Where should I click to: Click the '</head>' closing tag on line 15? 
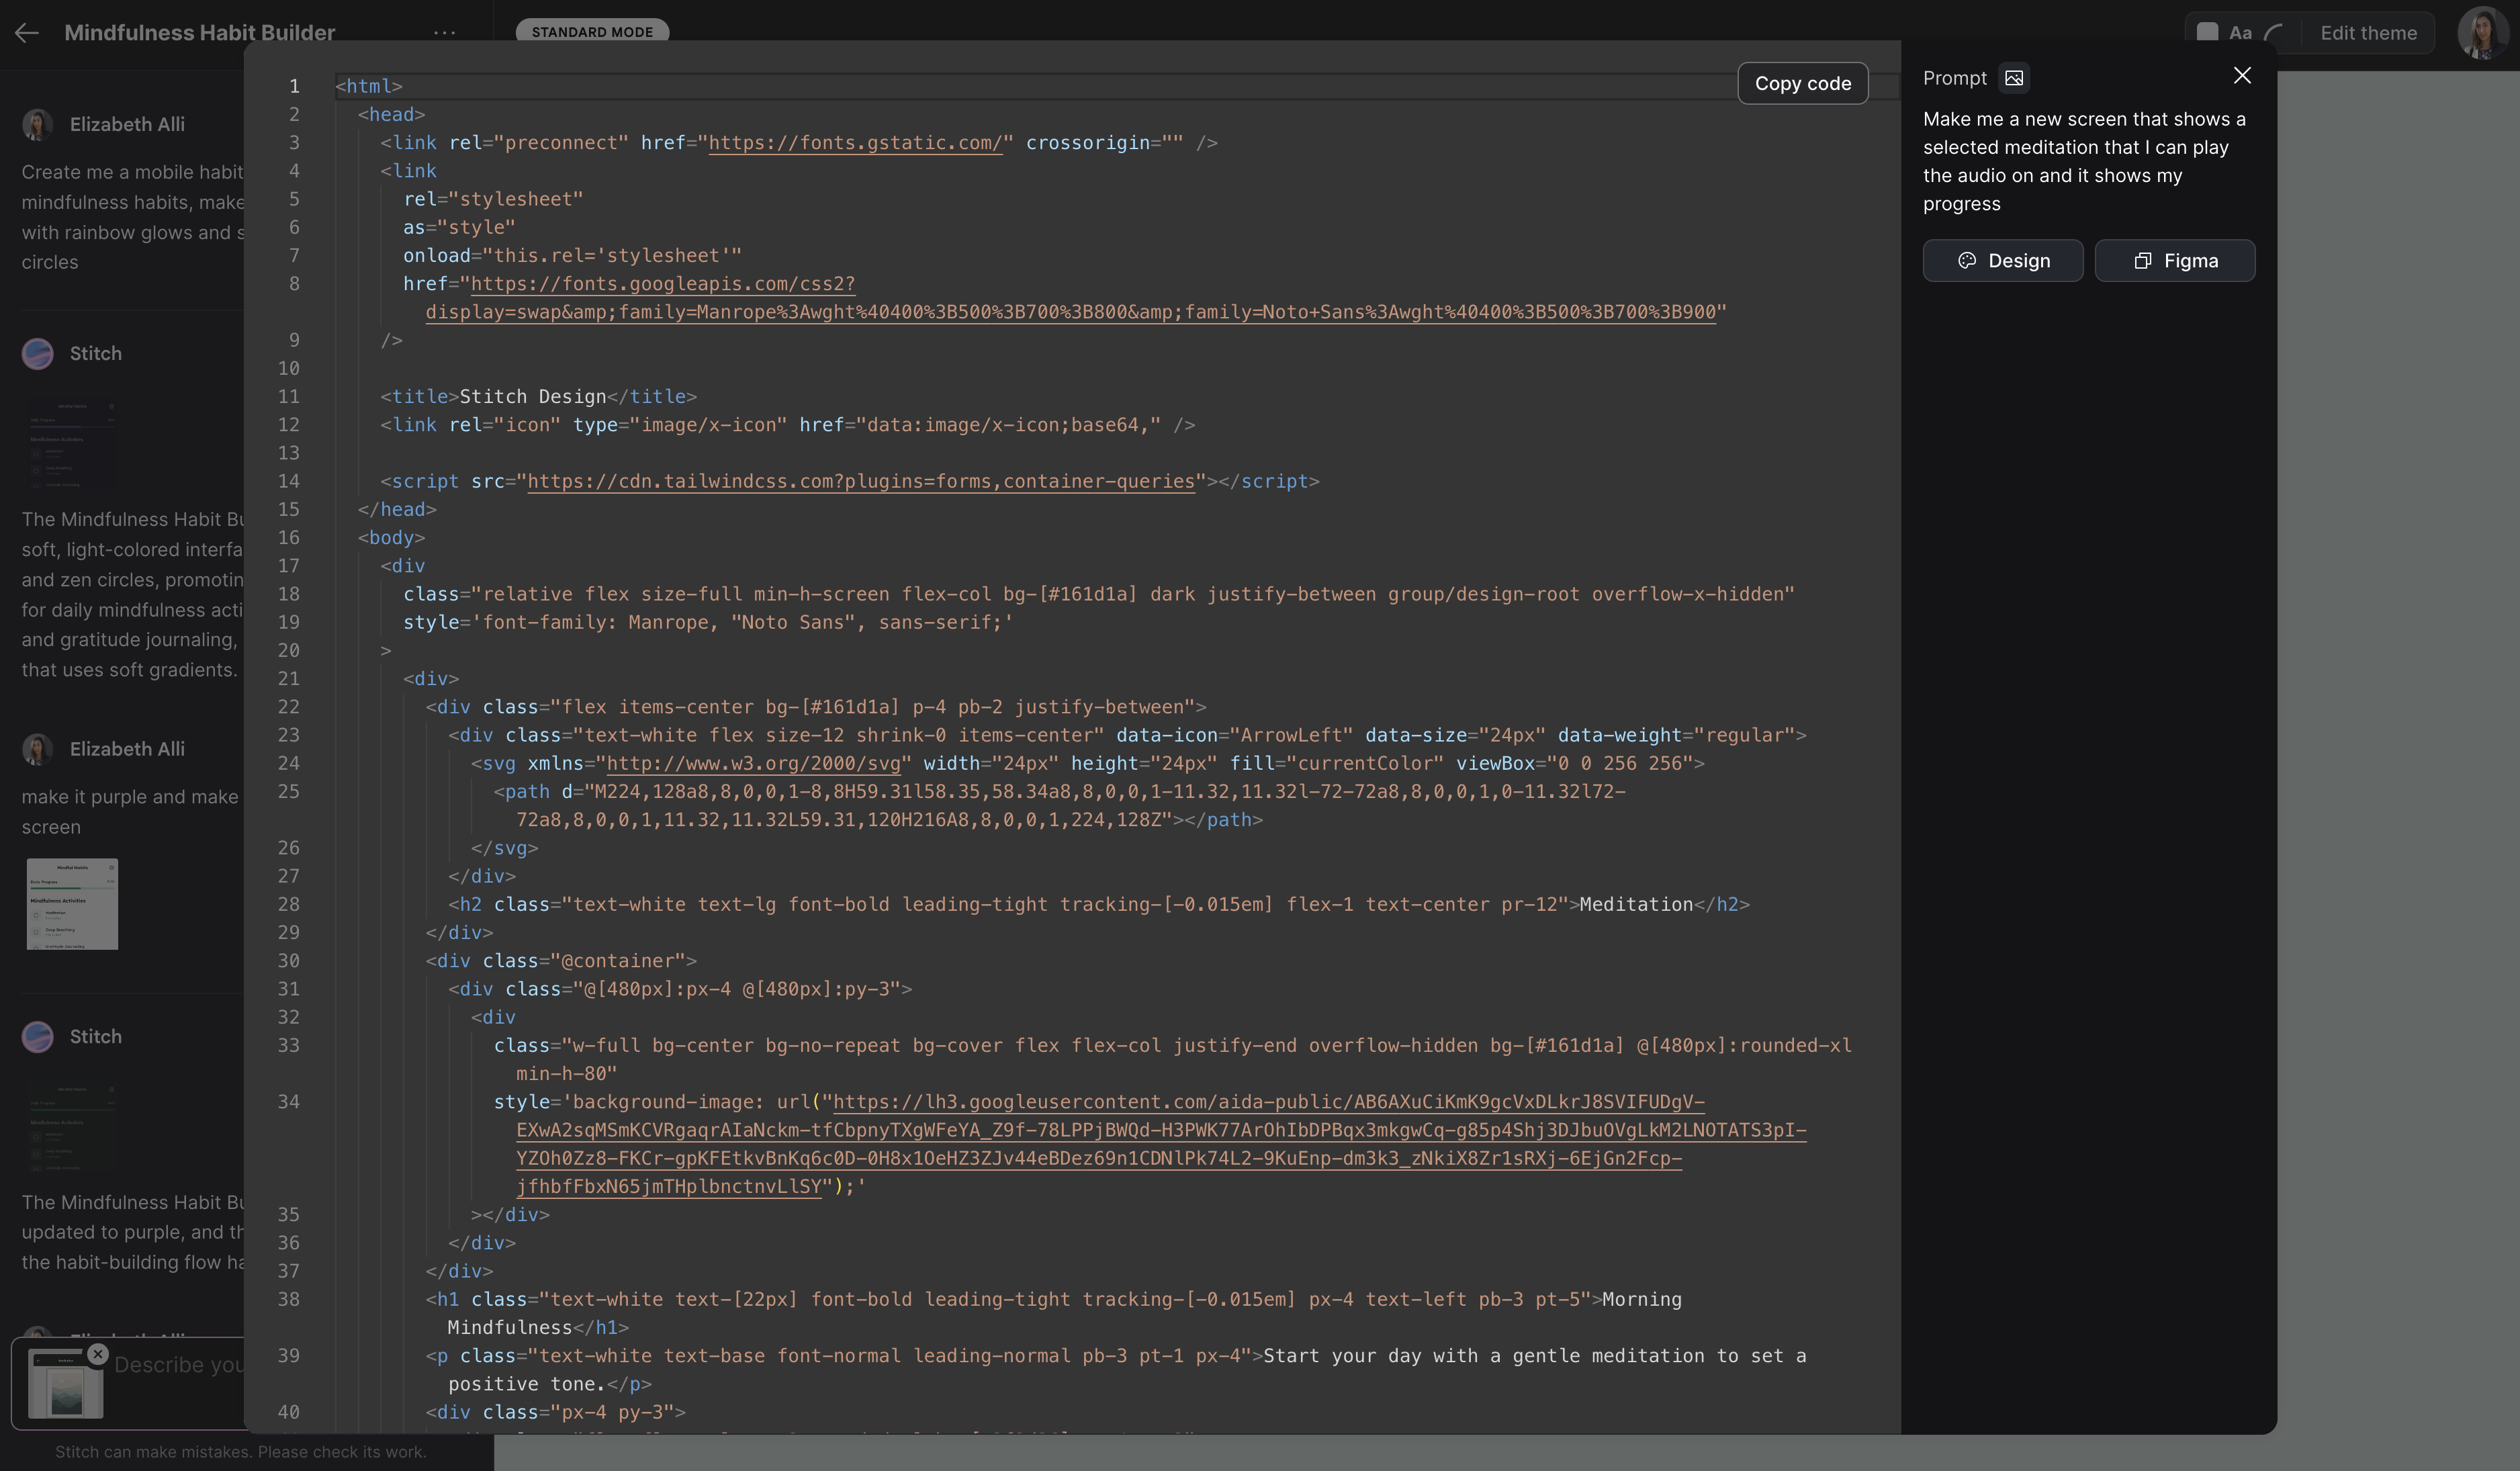point(397,510)
